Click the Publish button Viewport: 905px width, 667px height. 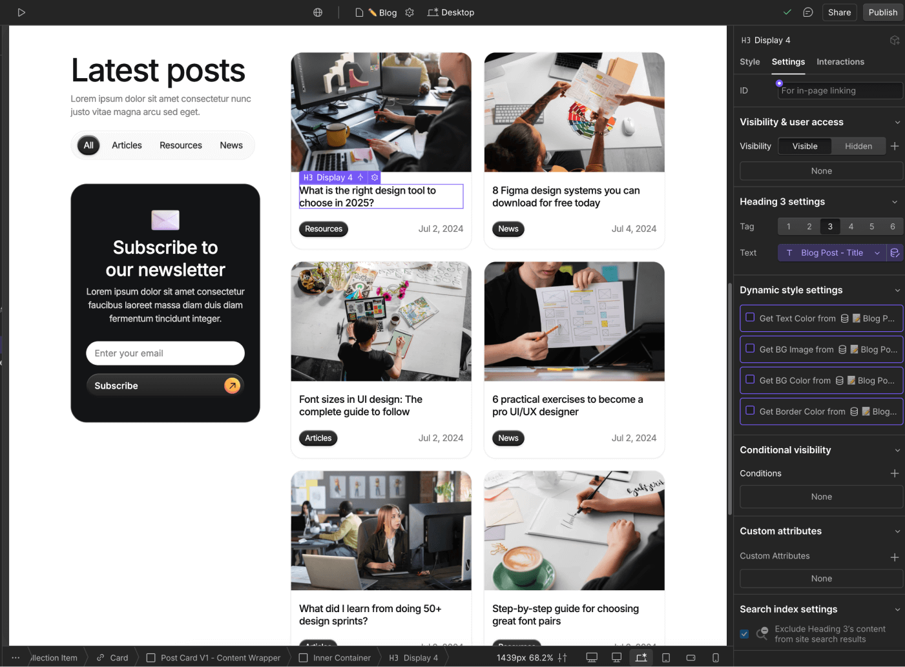pyautogui.click(x=882, y=12)
